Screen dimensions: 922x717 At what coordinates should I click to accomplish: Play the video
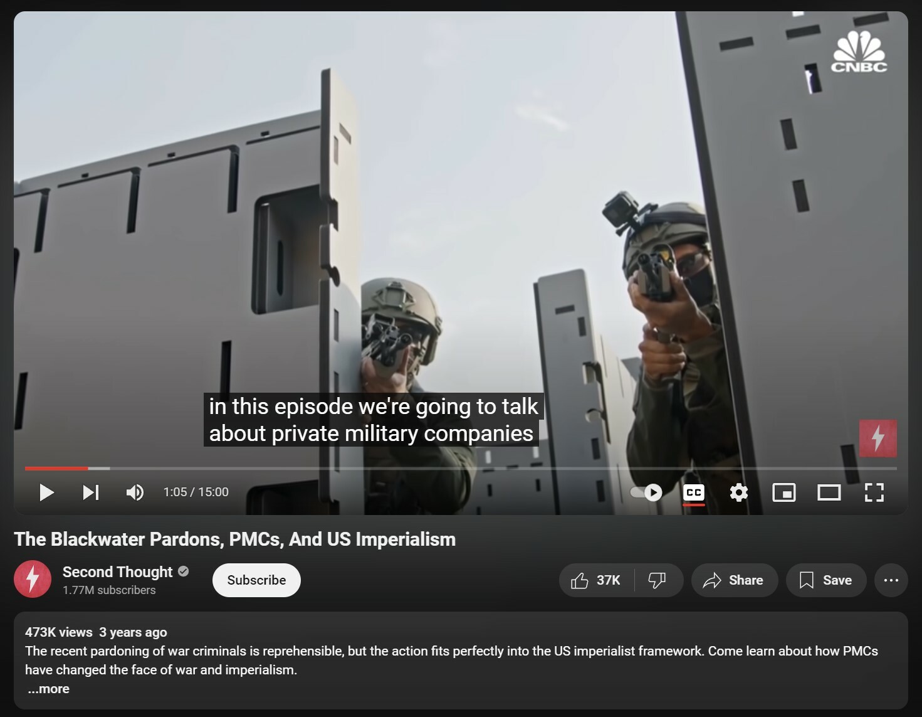pos(46,492)
